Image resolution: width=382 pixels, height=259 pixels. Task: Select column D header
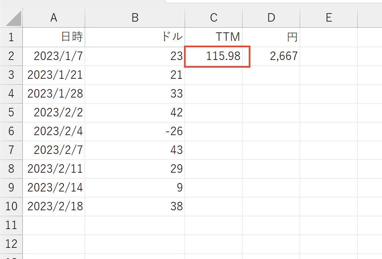(x=271, y=18)
